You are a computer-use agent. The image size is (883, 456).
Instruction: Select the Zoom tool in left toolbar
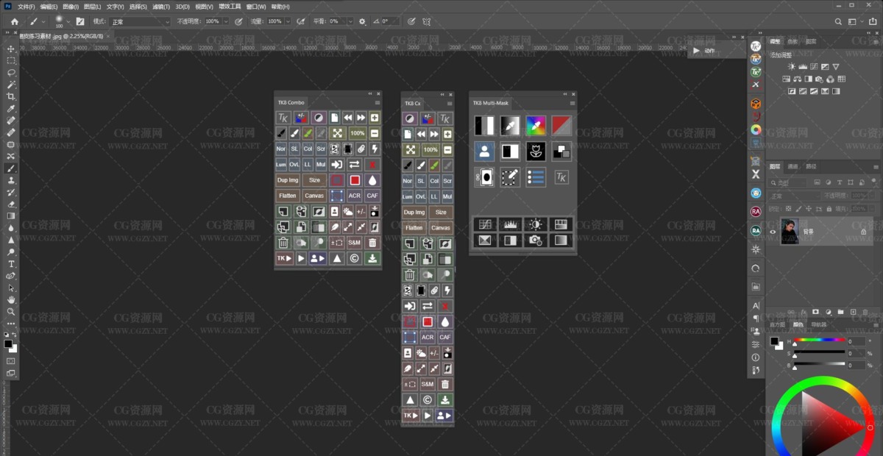click(x=11, y=312)
